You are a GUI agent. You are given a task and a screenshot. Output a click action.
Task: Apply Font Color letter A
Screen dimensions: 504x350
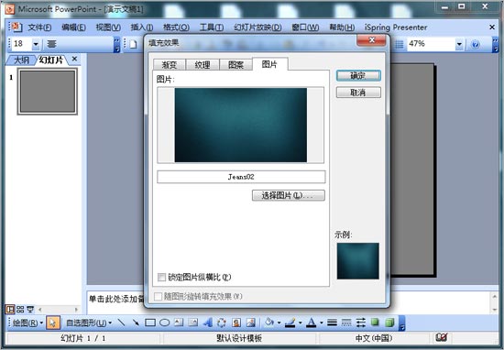click(x=312, y=322)
